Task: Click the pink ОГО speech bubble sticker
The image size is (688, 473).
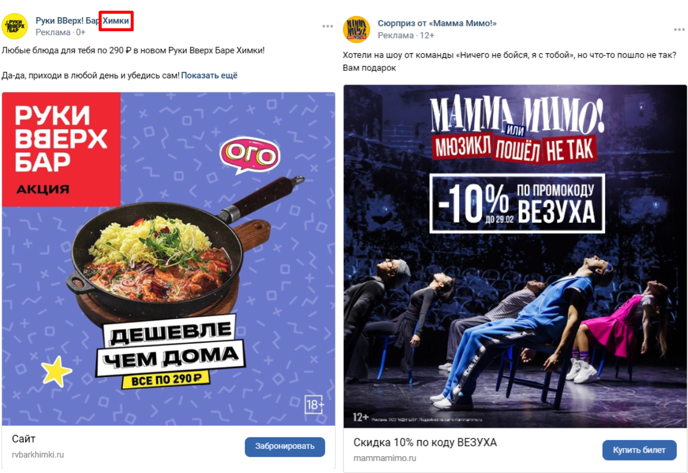Action: 250,155
